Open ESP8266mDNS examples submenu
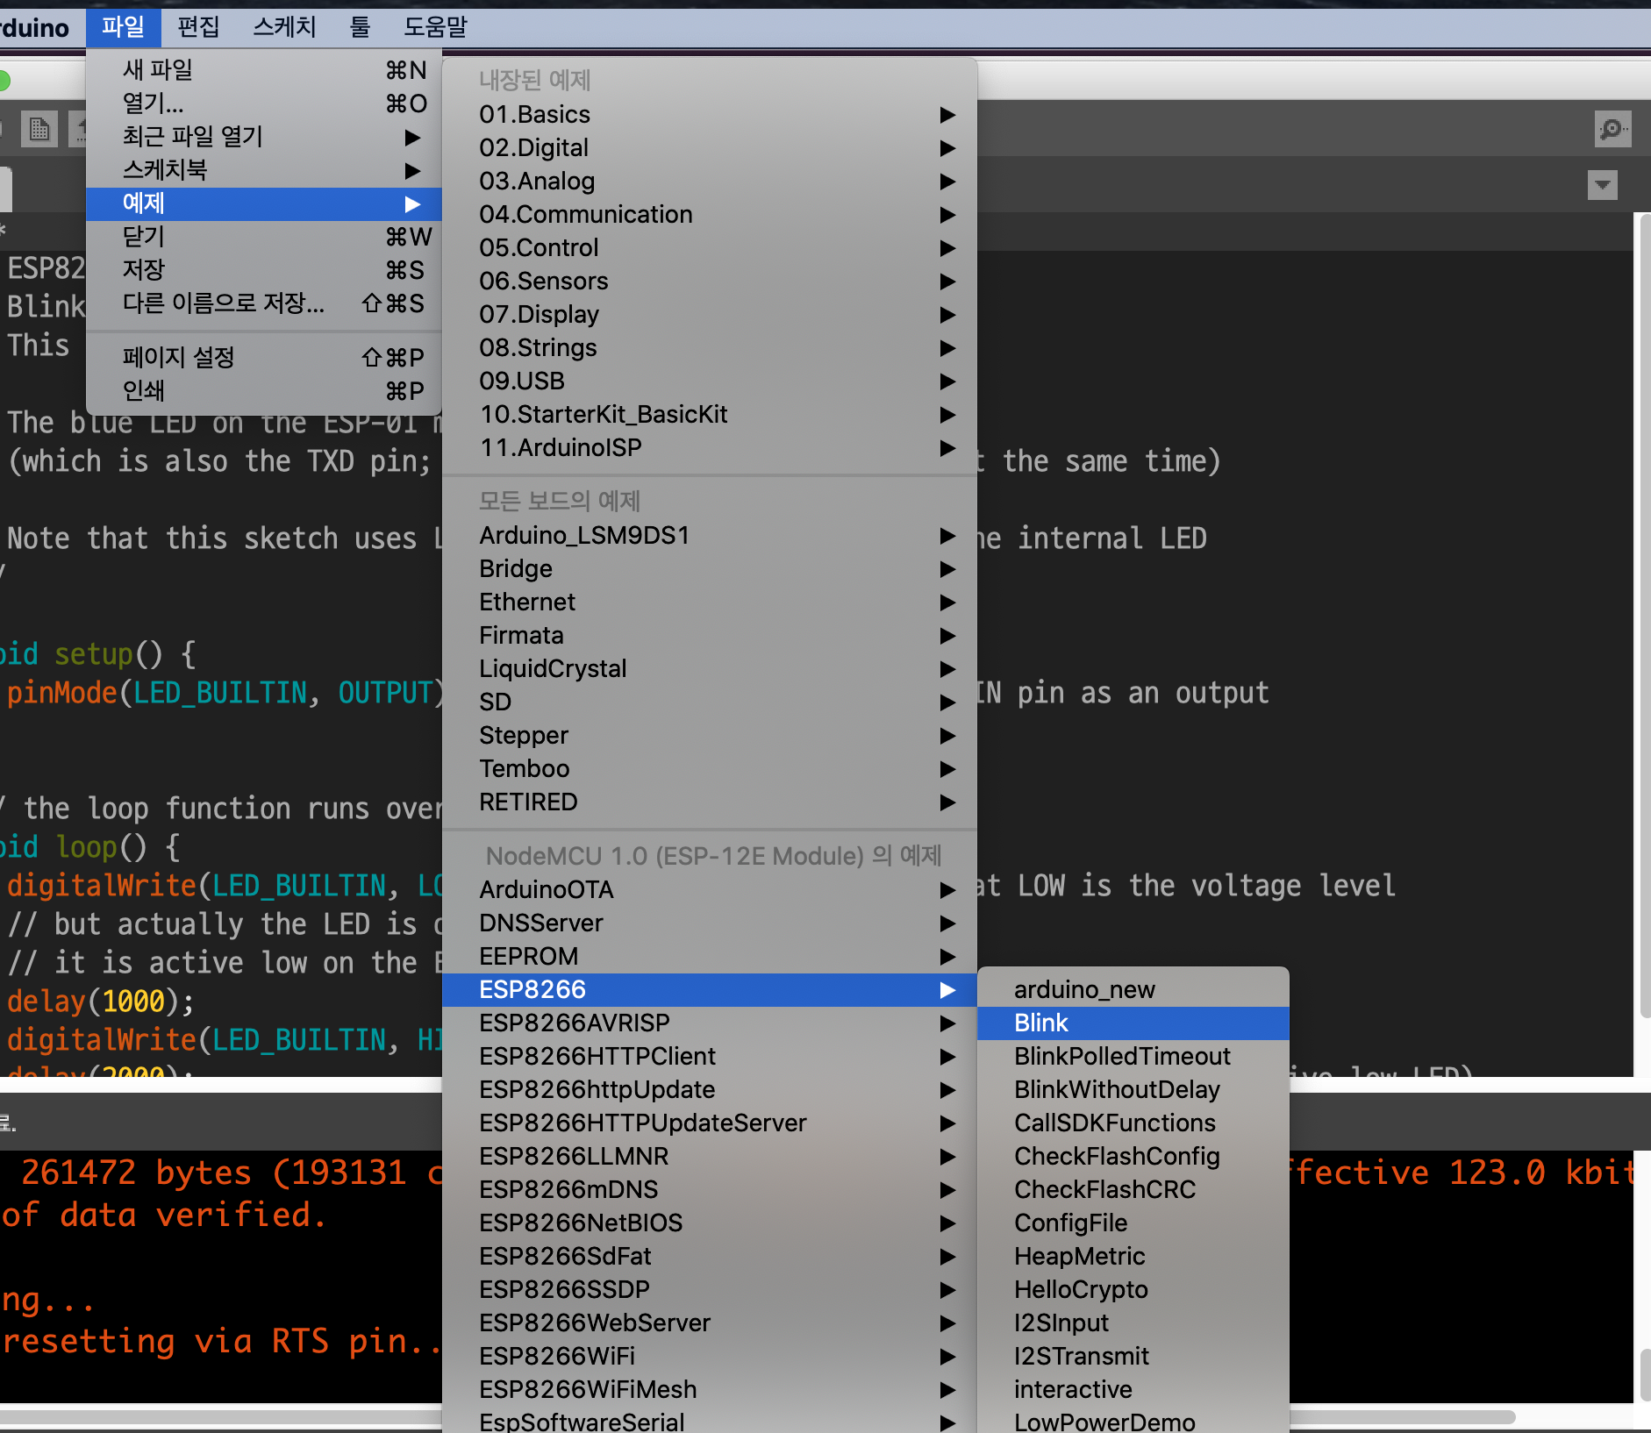1651x1433 pixels. pyautogui.click(x=710, y=1190)
